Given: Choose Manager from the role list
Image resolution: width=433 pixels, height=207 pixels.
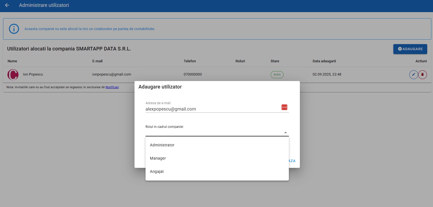Looking at the screenshot, I should pyautogui.click(x=158, y=158).
